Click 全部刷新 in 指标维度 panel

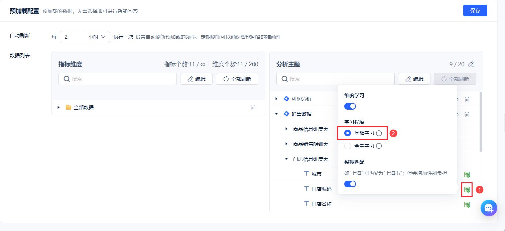[x=237, y=79]
